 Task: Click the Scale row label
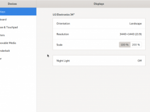pos(59,45)
